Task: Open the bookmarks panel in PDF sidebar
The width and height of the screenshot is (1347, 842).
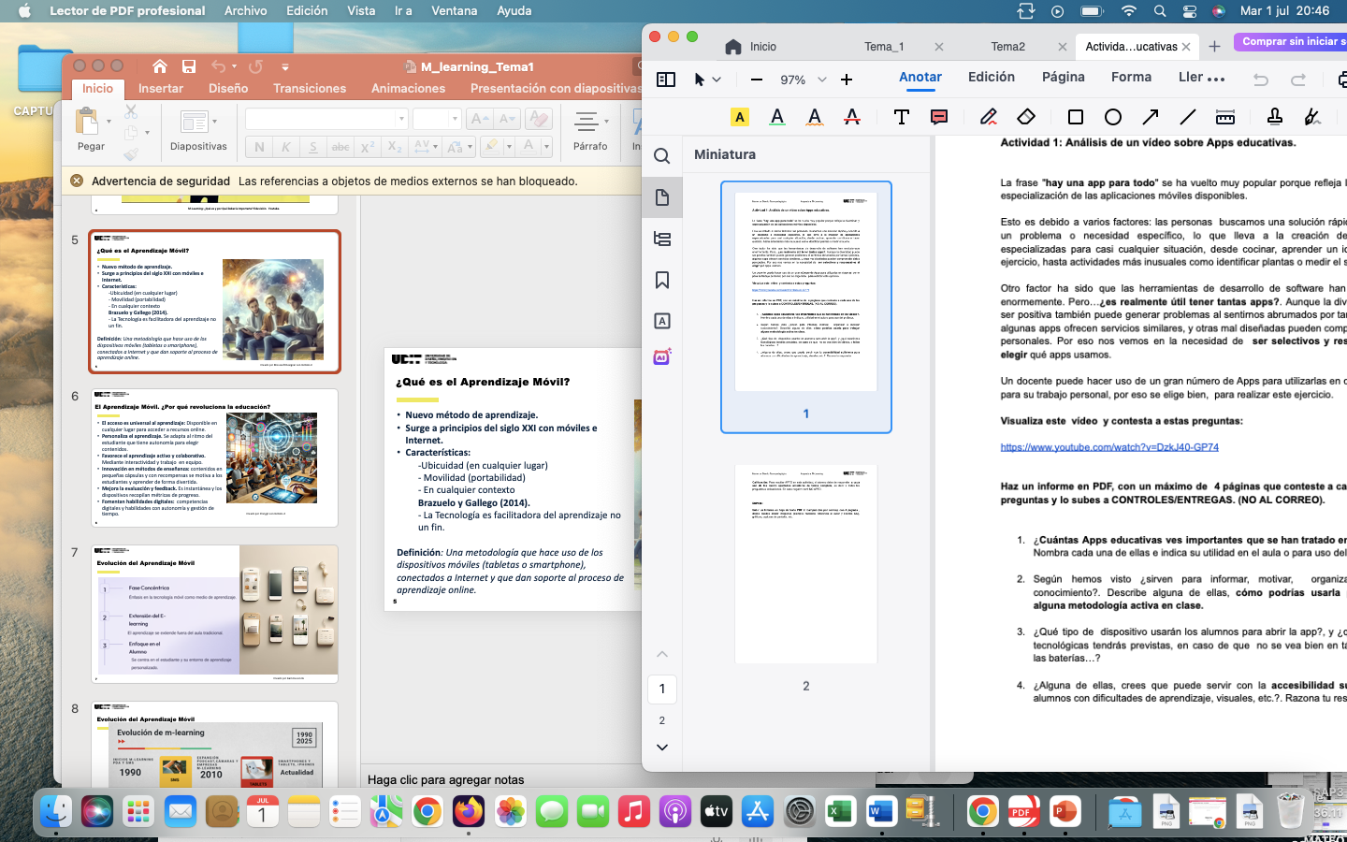Action: [662, 280]
